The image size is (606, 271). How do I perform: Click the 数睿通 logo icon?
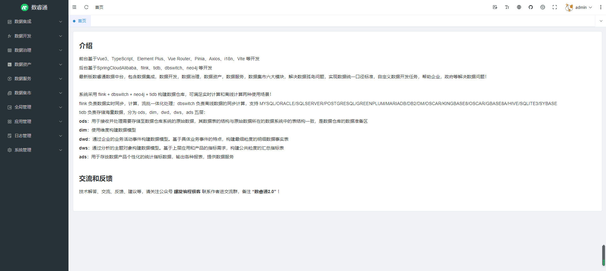(25, 7)
